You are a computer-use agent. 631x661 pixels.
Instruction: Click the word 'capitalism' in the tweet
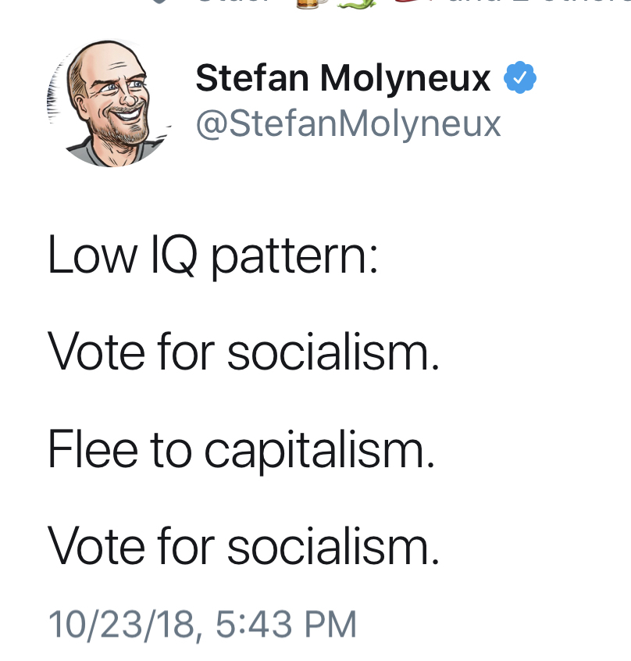319,452
